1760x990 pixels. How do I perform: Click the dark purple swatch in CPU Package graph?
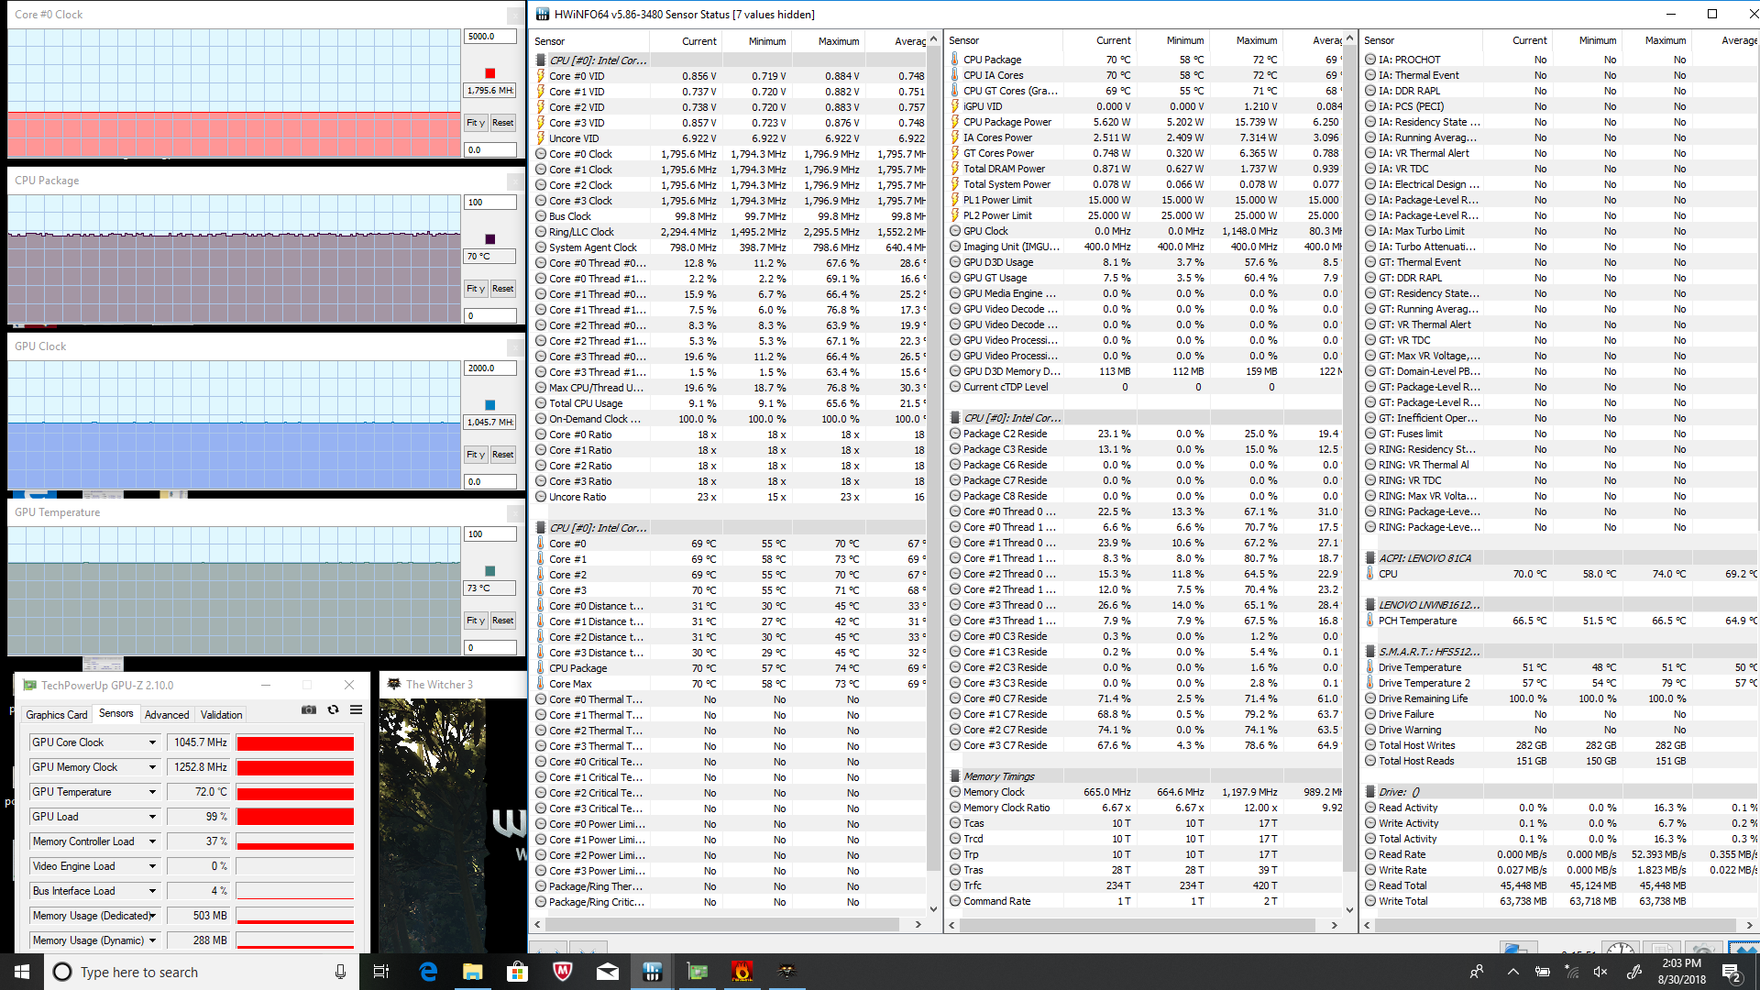tap(490, 239)
